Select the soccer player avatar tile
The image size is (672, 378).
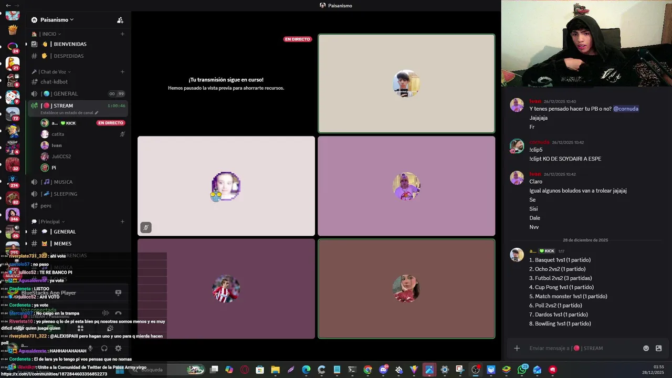click(226, 289)
